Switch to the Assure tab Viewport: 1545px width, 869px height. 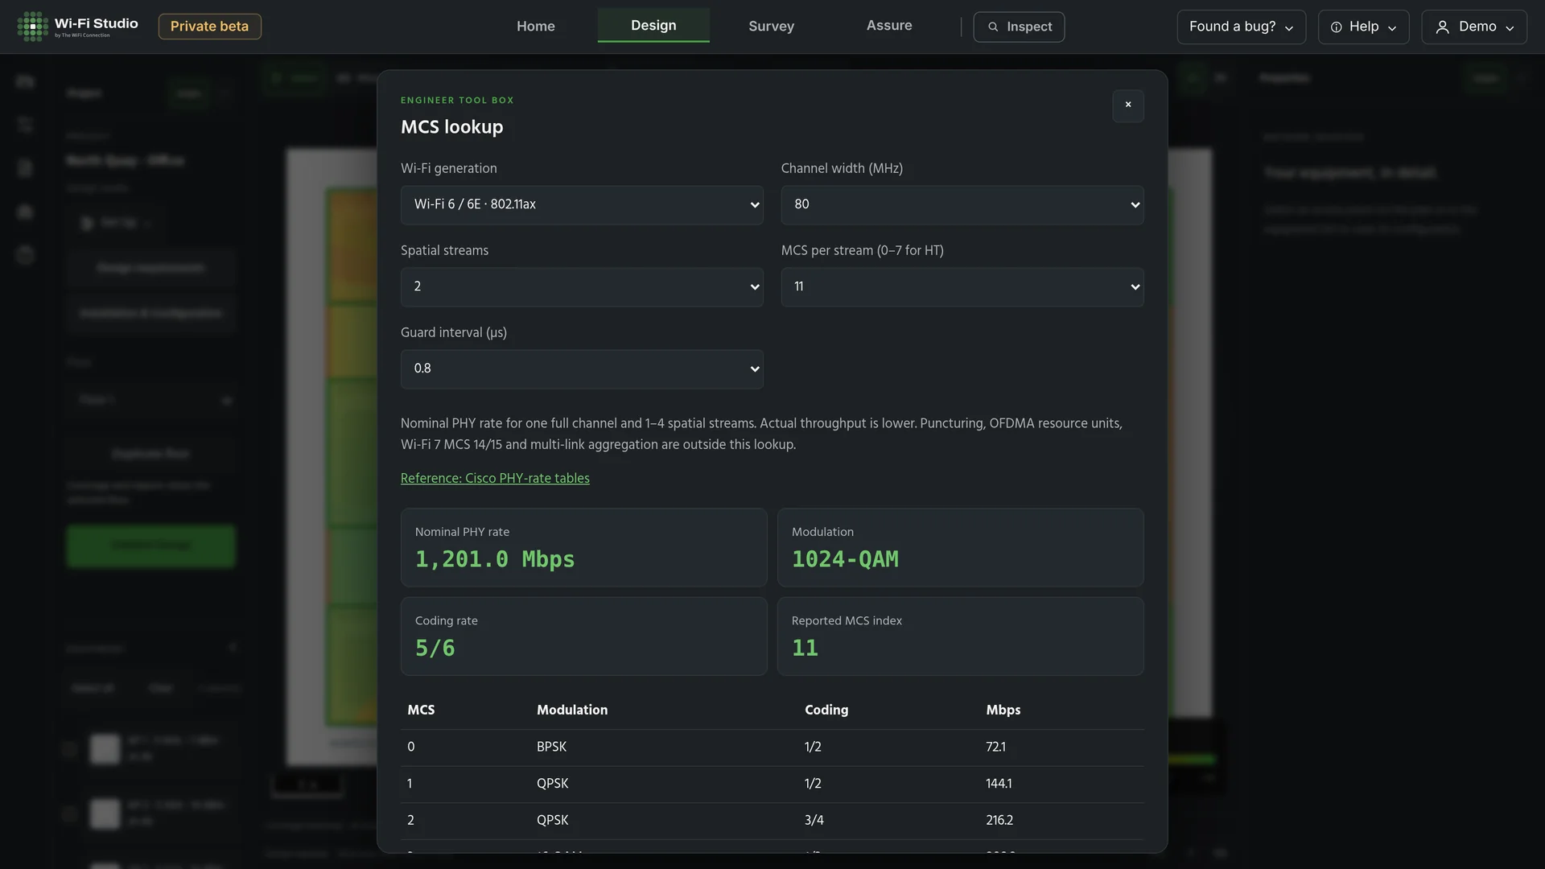(889, 25)
